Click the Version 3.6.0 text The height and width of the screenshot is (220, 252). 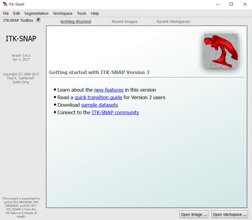tap(21, 55)
